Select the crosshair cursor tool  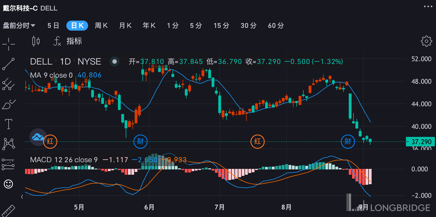pyautogui.click(x=9, y=44)
